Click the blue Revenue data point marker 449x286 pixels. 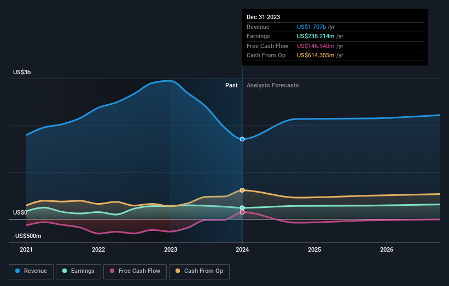[242, 139]
